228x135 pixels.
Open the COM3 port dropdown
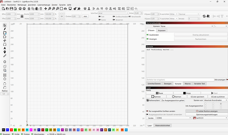click(173, 118)
